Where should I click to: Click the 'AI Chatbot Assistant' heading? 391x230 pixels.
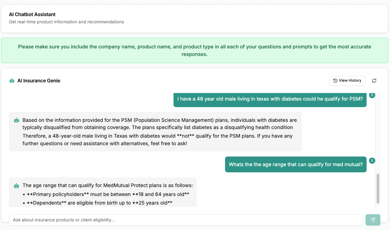(32, 14)
